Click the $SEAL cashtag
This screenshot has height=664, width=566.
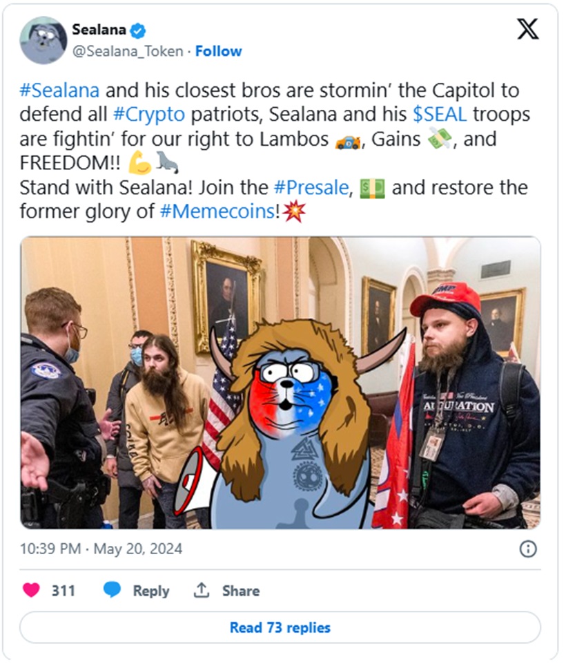440,114
